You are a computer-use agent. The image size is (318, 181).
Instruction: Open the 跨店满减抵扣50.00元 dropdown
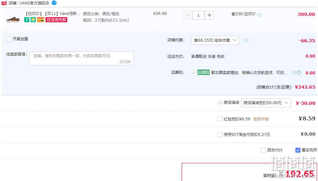coord(266,103)
